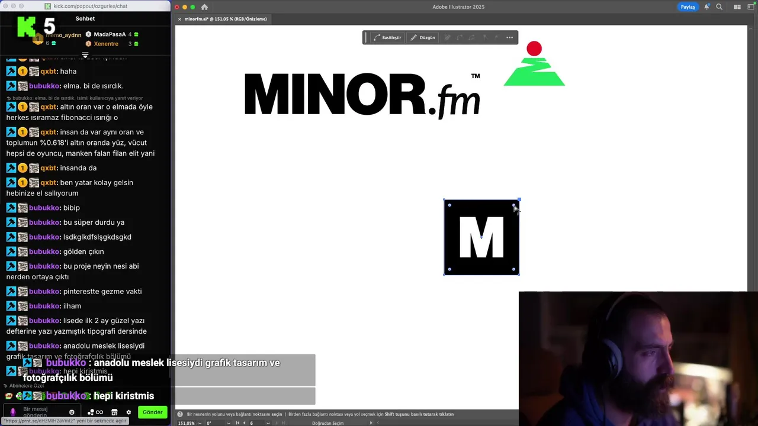The width and height of the screenshot is (758, 426).
Task: Select the green stacked shape on canvas
Action: pyautogui.click(x=534, y=72)
